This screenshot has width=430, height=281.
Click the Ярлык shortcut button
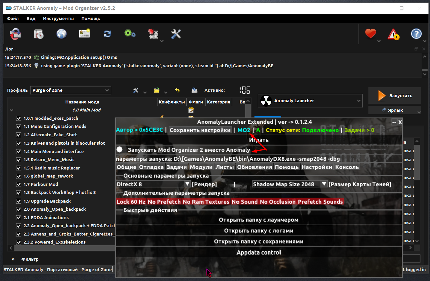click(x=395, y=110)
